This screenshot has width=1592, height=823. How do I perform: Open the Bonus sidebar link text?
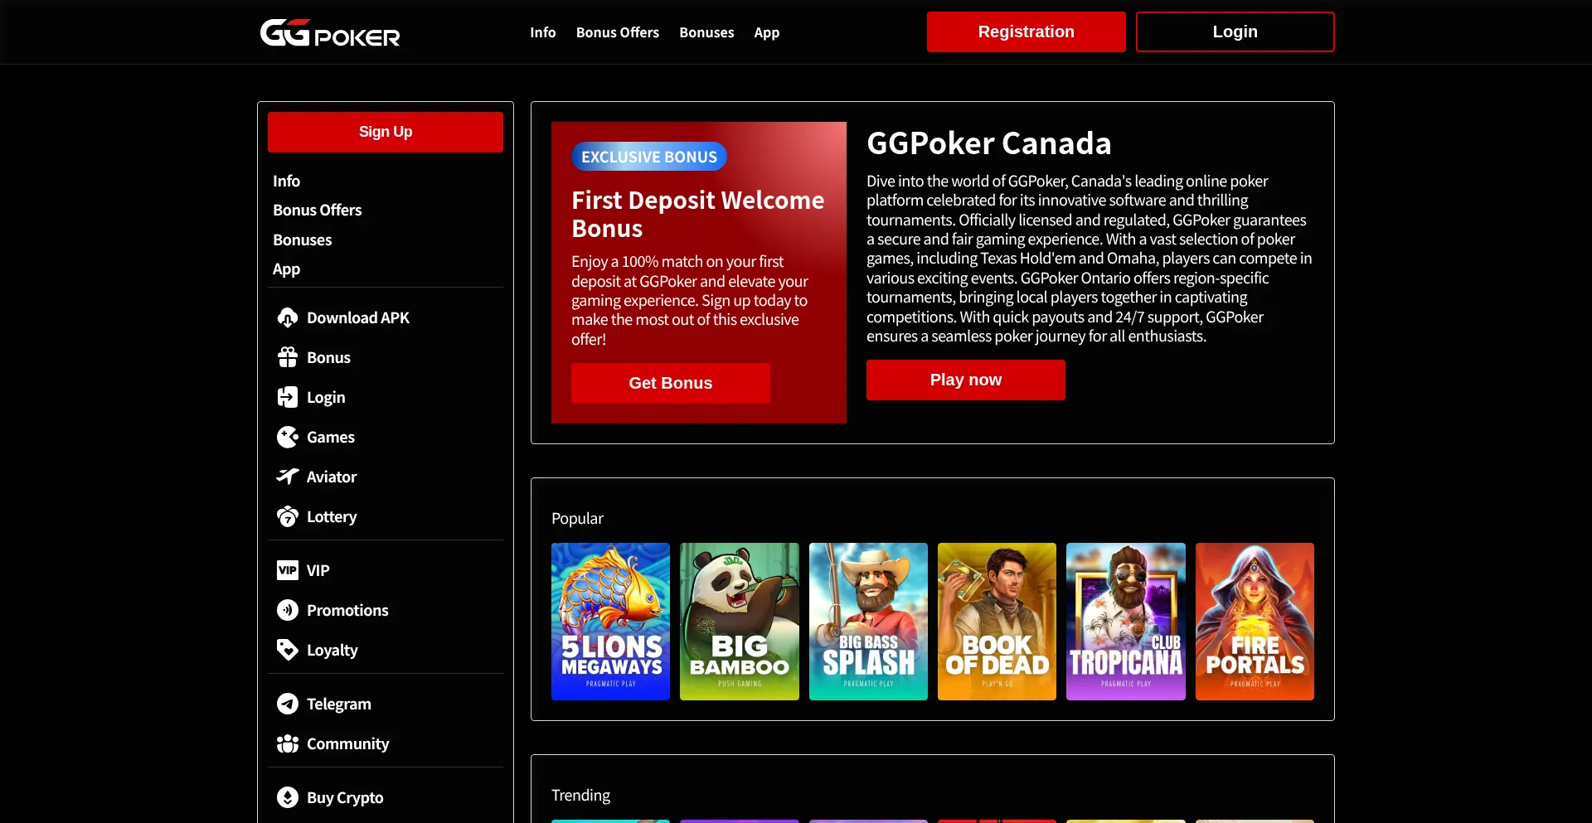(329, 357)
